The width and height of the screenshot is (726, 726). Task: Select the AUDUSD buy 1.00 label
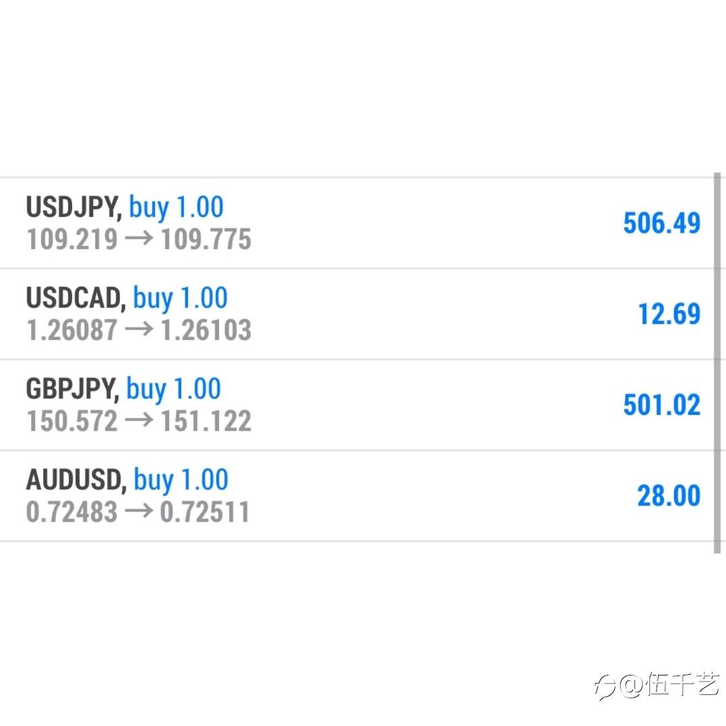(181, 480)
